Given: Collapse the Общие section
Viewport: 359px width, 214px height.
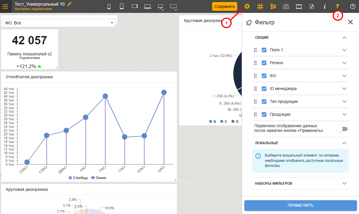Looking at the screenshot, I should coord(344,38).
